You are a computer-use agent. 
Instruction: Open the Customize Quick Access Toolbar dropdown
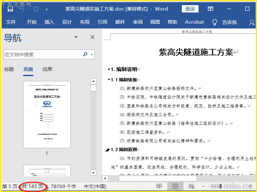[47, 10]
